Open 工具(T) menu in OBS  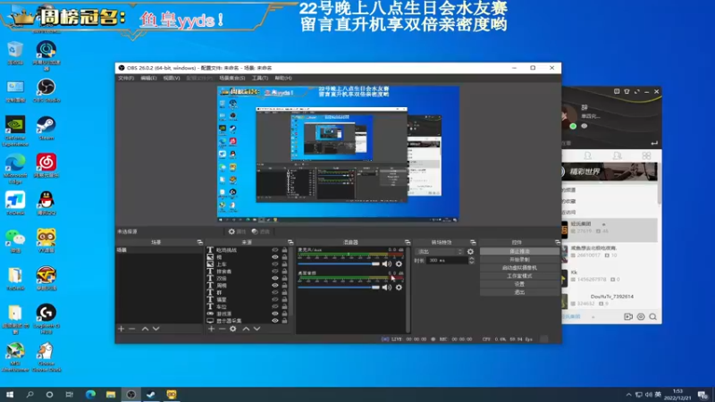[x=260, y=79]
